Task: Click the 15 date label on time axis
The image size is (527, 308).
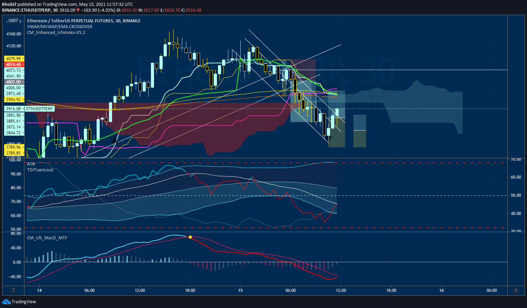Action: (240, 290)
